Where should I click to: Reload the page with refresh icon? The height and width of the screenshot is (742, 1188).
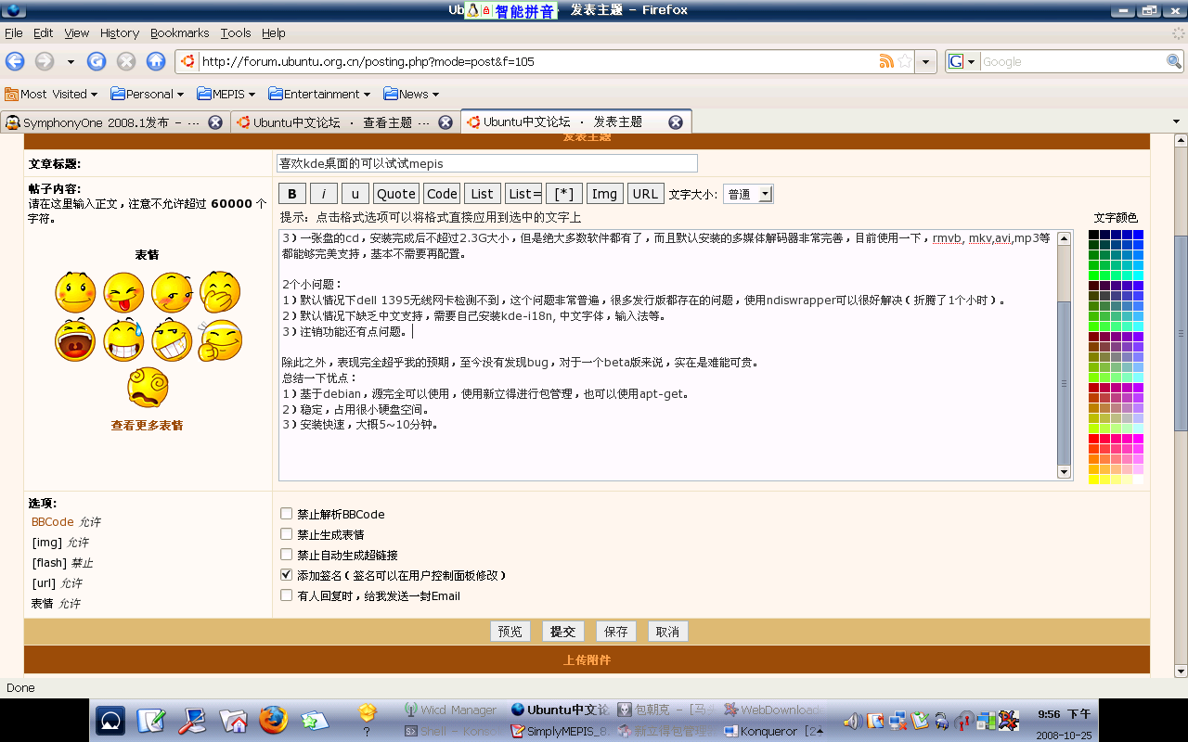click(x=97, y=61)
